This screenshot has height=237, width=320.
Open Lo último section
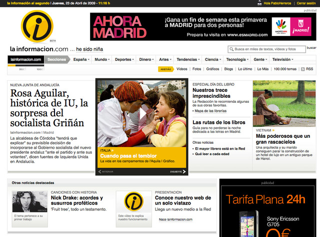245,69
